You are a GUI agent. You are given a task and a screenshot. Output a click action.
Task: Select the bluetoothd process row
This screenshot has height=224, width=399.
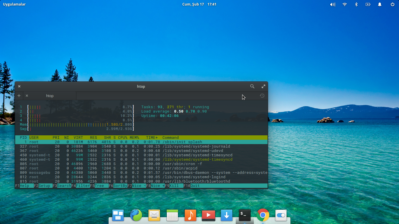point(141,181)
